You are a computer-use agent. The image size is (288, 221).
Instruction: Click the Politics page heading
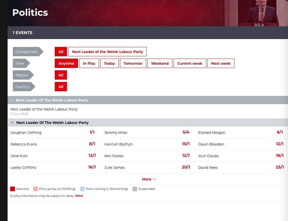(30, 13)
